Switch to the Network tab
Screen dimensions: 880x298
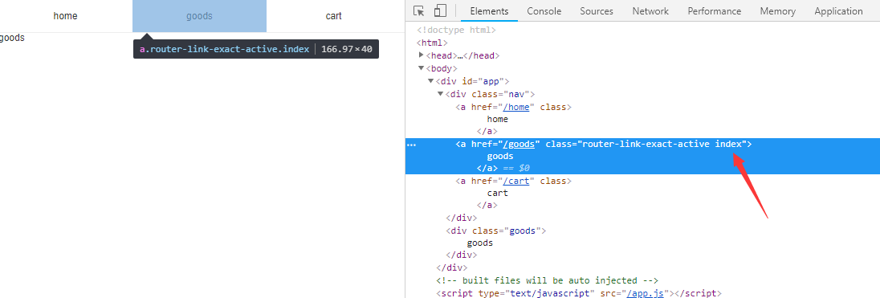[650, 10]
